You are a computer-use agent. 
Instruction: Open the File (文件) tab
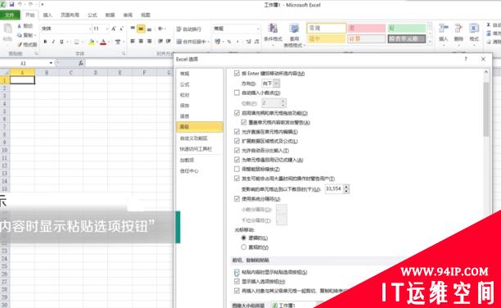click(10, 15)
